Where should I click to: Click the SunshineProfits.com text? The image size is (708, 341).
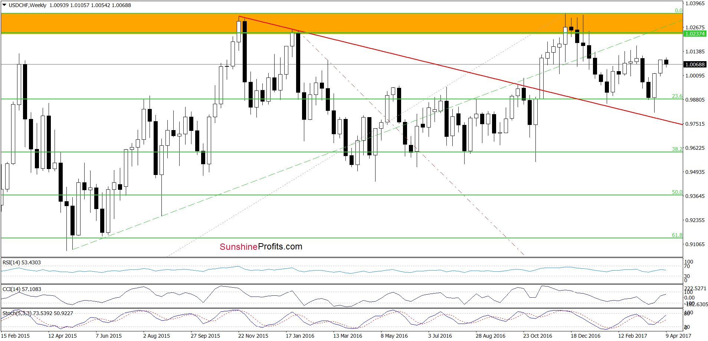pos(261,246)
